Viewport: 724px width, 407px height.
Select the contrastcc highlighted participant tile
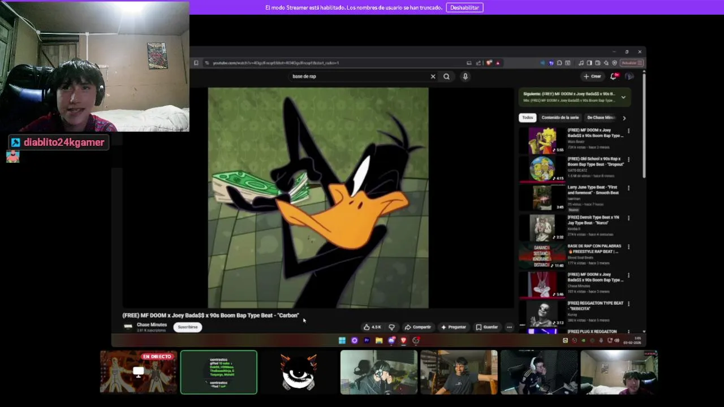218,372
